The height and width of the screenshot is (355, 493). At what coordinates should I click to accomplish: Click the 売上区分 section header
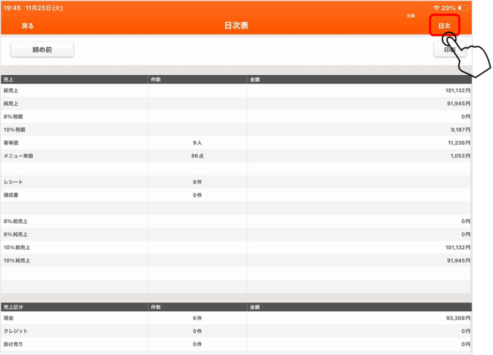coord(13,307)
